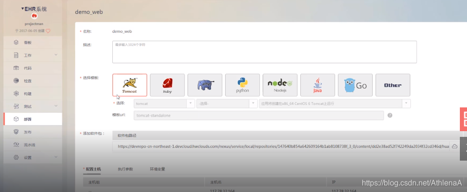Screen dimensions: 467x192
Task: Expand the 设置 sidebar submenu chevron
Action: pos(56,157)
